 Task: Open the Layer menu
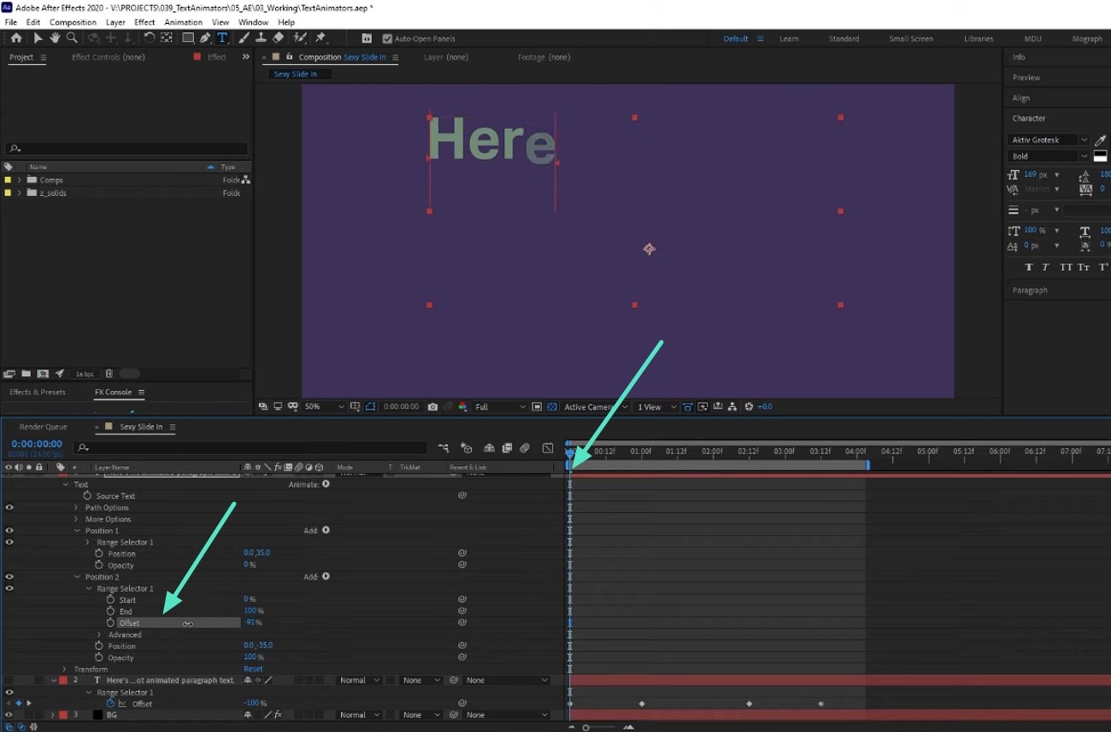(x=115, y=22)
